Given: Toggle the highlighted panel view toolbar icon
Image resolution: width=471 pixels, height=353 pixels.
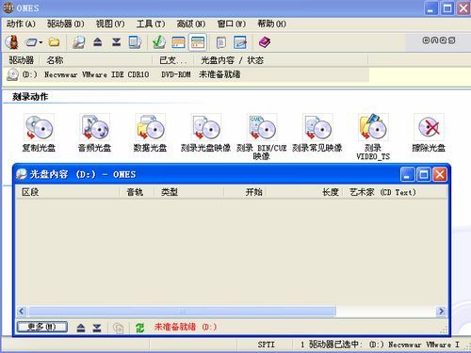Looking at the screenshot, I should pyautogui.click(x=198, y=42).
